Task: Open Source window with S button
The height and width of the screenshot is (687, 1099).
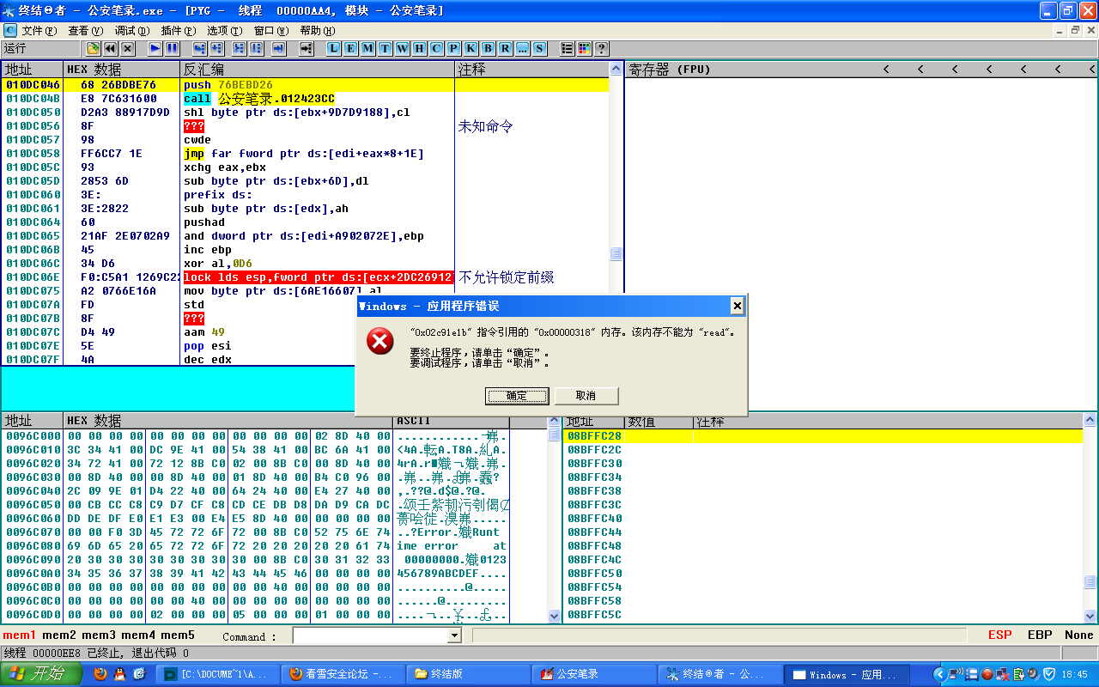Action: click(x=540, y=48)
